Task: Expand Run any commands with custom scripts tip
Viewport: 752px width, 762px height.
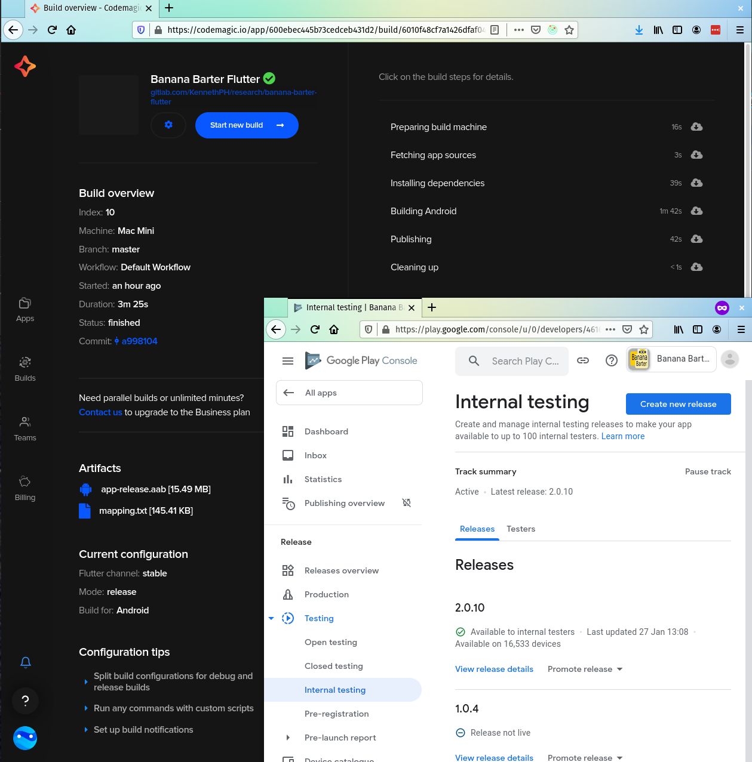Action: pos(169,708)
